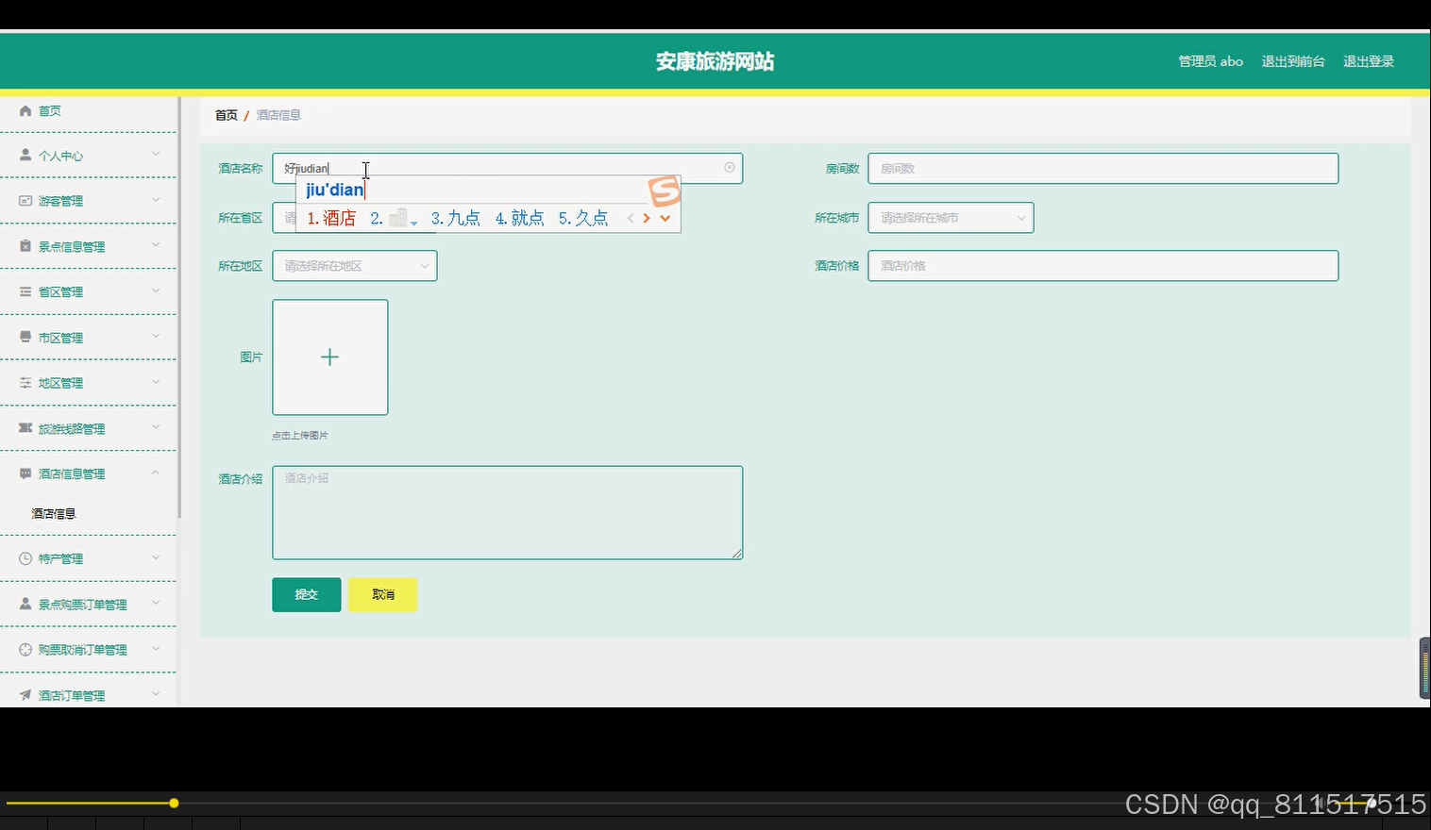Collapse the 酒店信息管理 sidebar menu

click(x=156, y=472)
